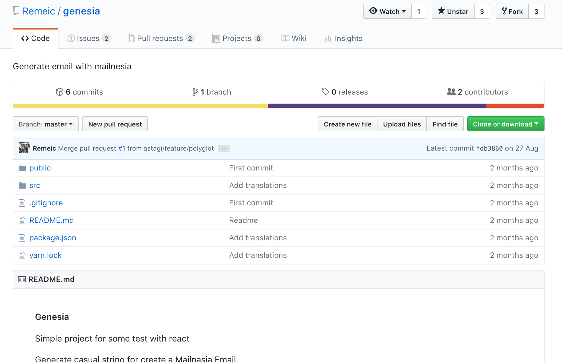Image resolution: width=562 pixels, height=362 pixels.
Task: Open pull request #1 link in commit message
Action: click(x=122, y=148)
